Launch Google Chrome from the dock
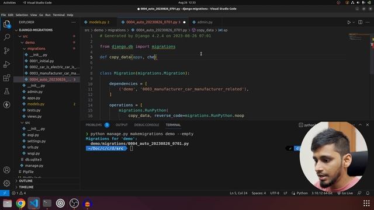 20,204
